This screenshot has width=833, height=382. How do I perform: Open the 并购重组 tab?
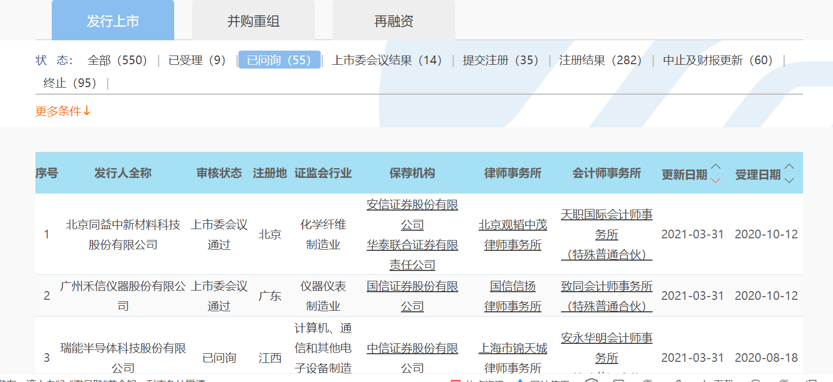click(253, 21)
